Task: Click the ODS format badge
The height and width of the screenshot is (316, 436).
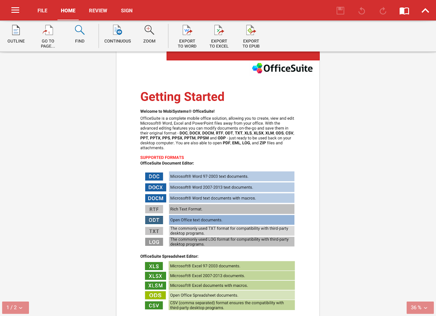Action: click(x=155, y=295)
